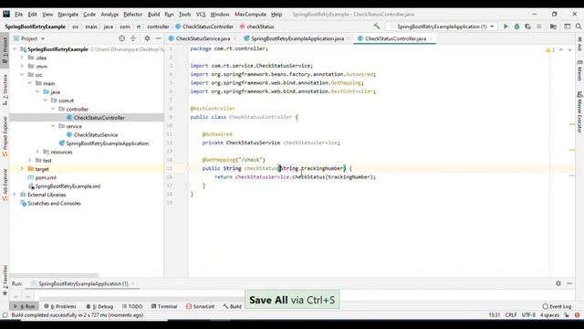Viewport: 584px width, 329px height.
Task: Open the Project Explorer side tab
Action: (x=5, y=136)
